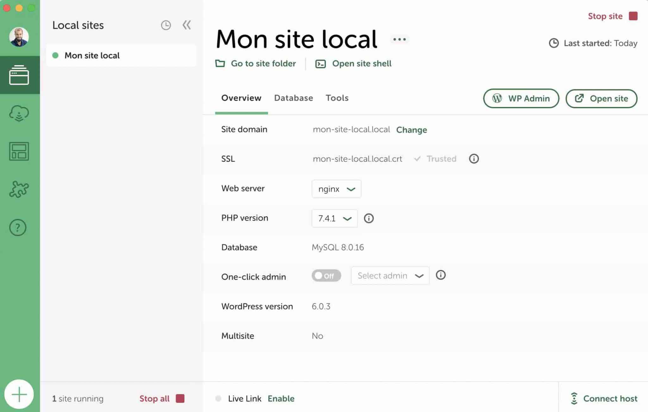Open the site options three-dots menu
The height and width of the screenshot is (412, 648).
click(399, 39)
